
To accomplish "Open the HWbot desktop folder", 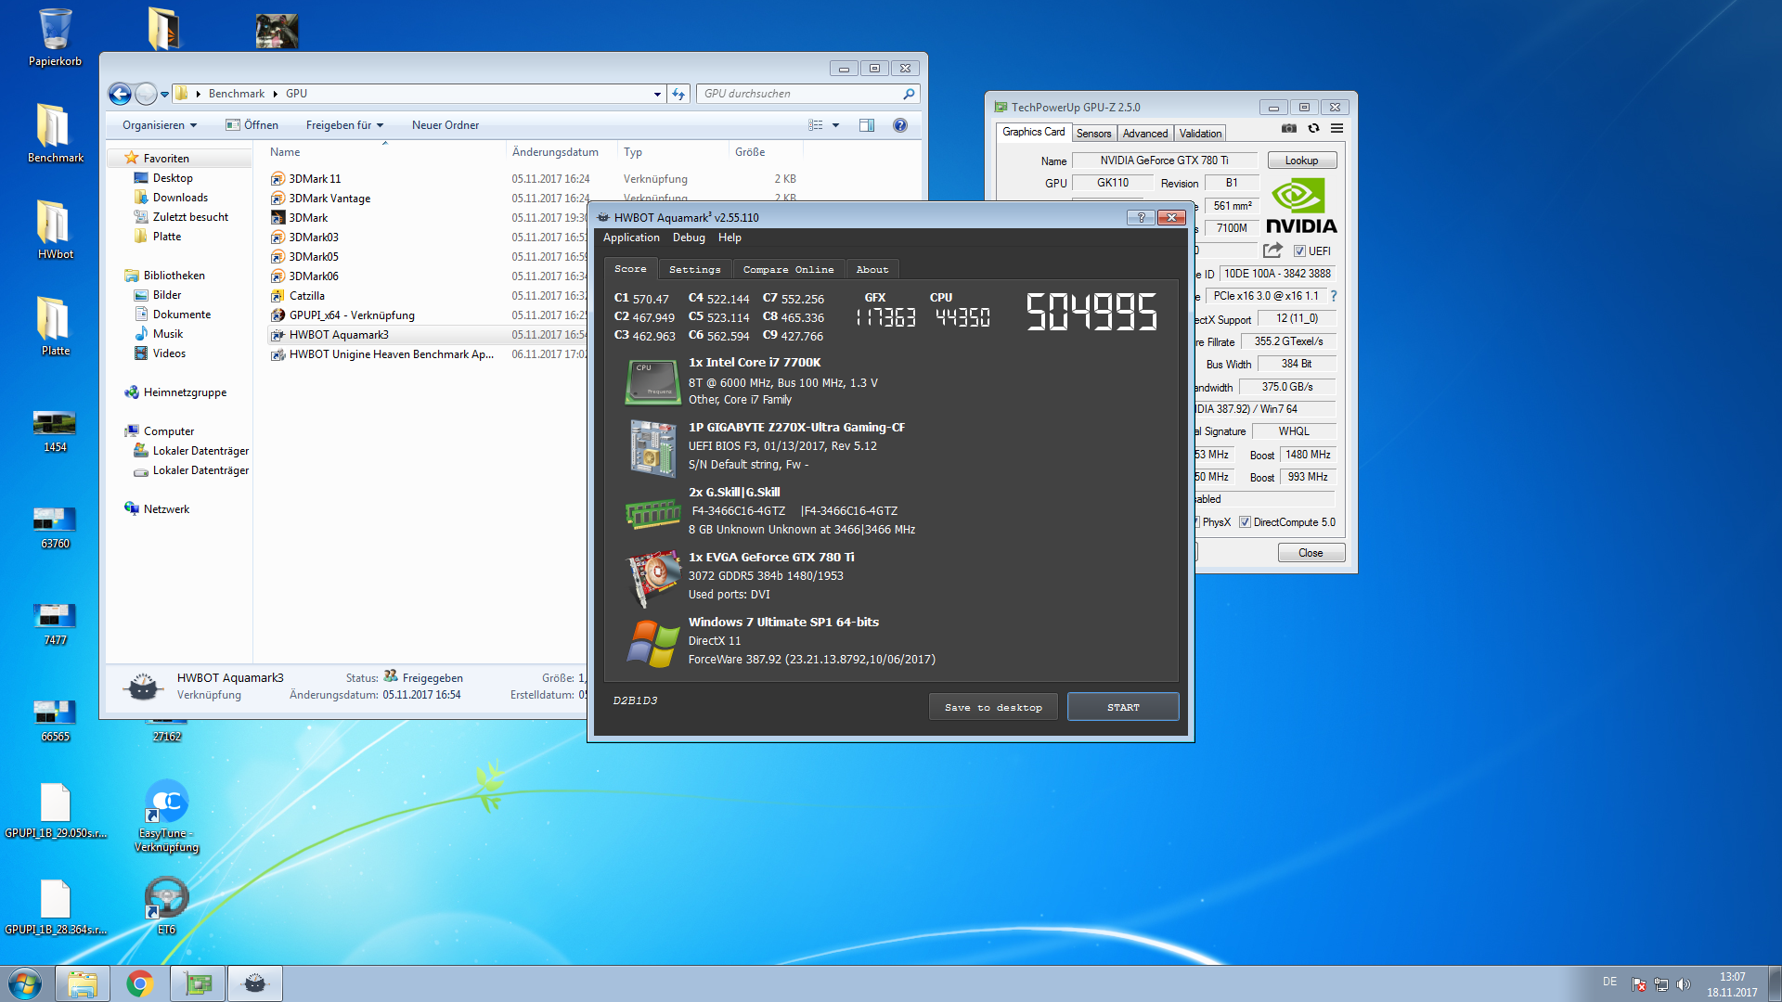I will pos(55,229).
